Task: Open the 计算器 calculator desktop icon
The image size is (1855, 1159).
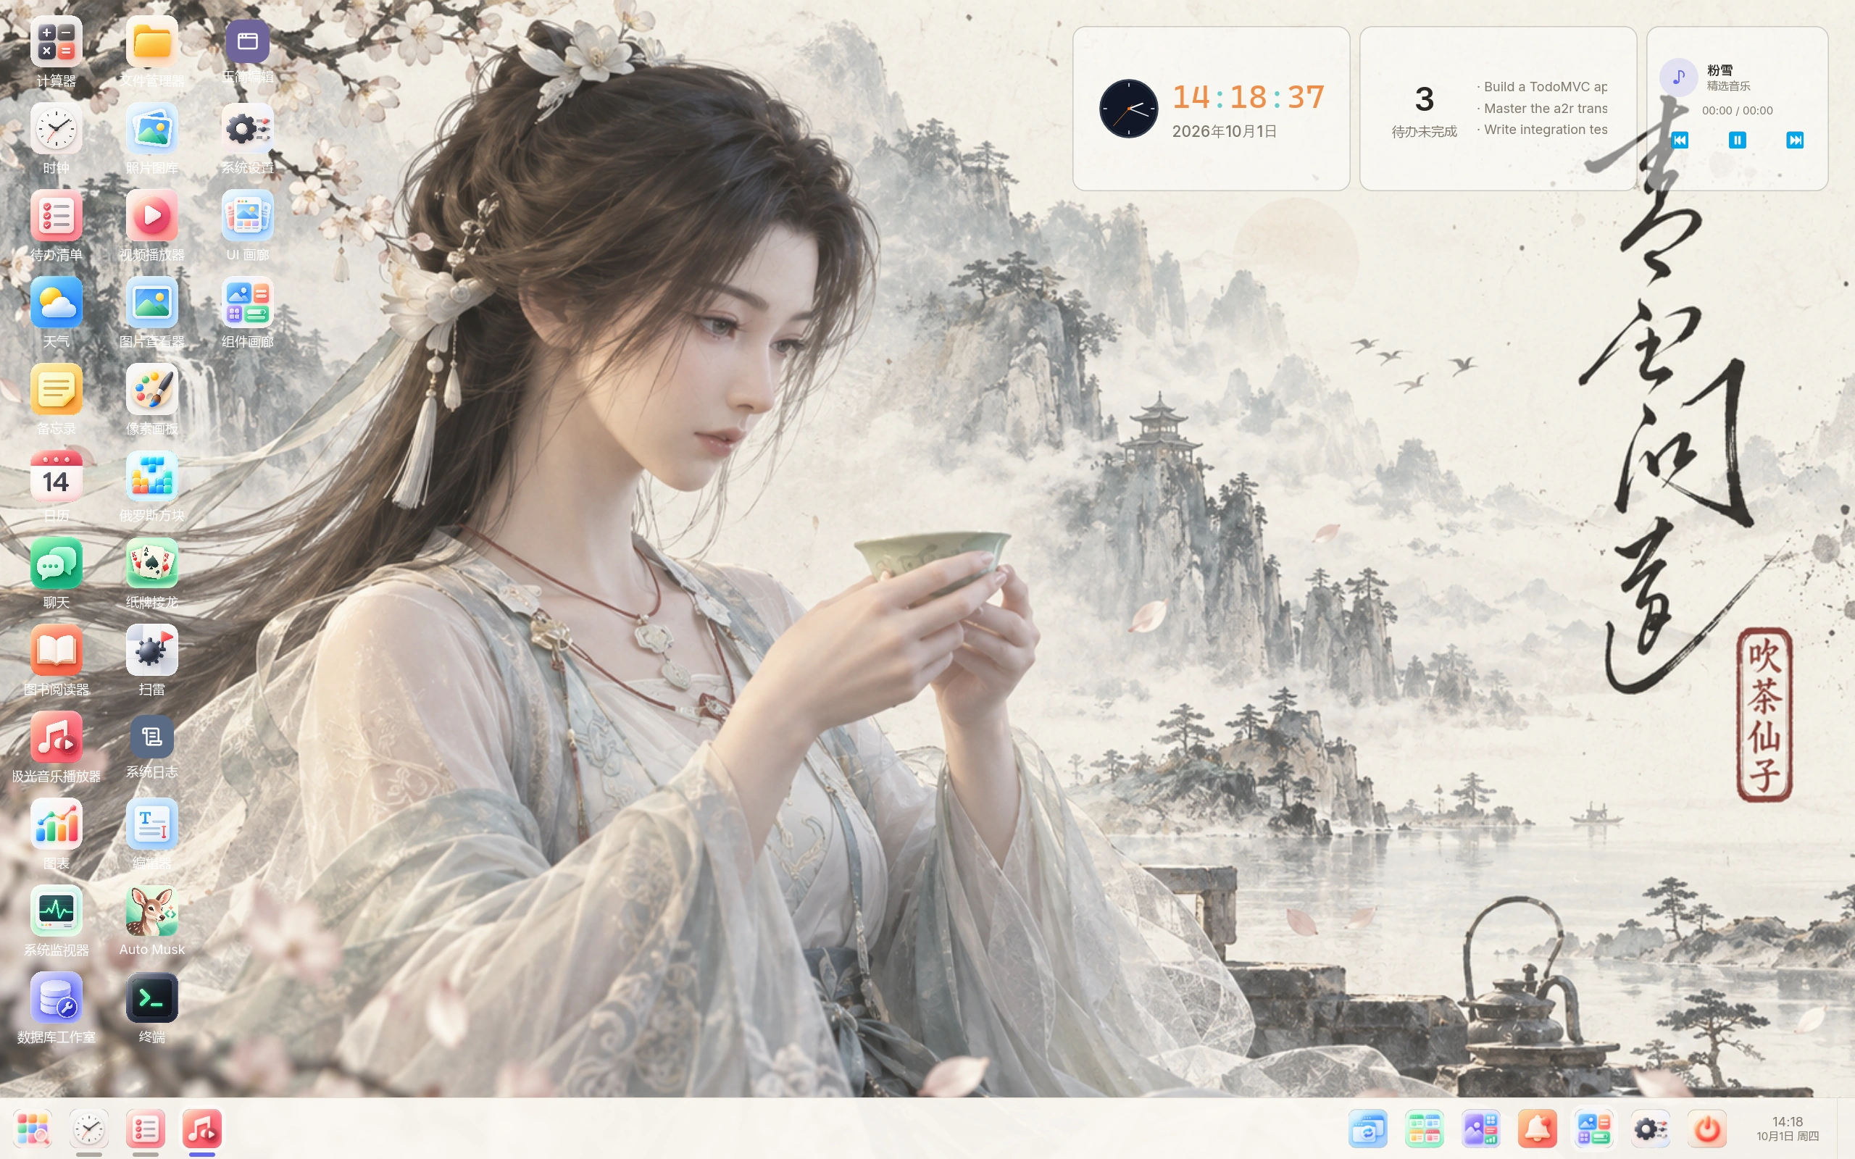Action: pyautogui.click(x=56, y=42)
